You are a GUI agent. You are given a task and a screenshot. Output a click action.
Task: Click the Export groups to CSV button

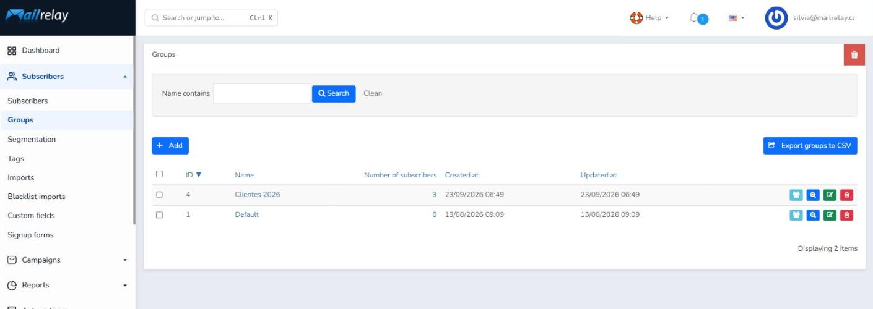(810, 146)
